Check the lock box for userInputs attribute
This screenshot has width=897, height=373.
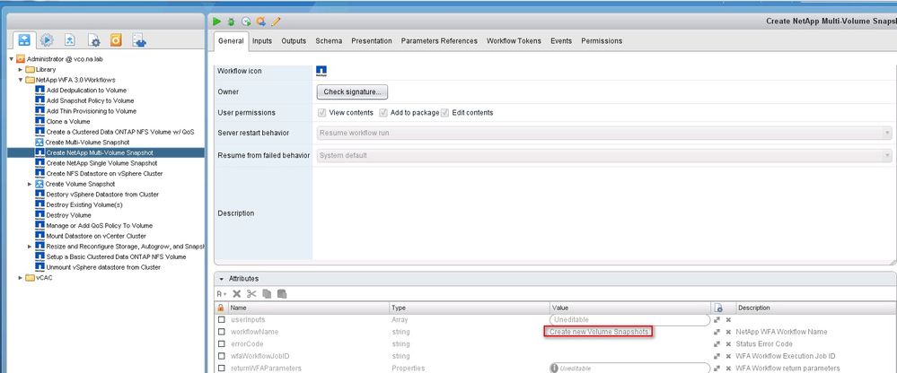tap(221, 320)
